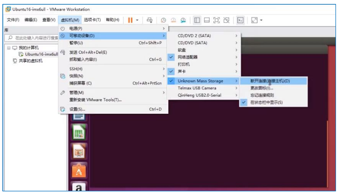The height and width of the screenshot is (192, 338).
Task: Open the 选项卡(T) menu
Action: (92, 20)
